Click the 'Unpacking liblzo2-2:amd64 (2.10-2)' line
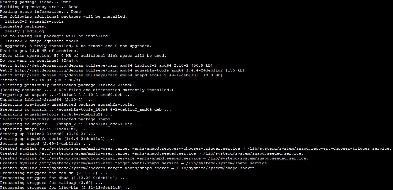 click(x=47, y=100)
